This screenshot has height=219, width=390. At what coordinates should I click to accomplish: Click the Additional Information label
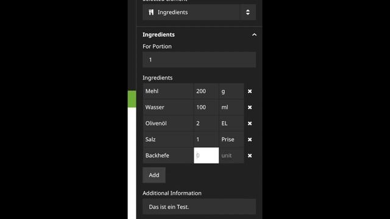point(172,193)
